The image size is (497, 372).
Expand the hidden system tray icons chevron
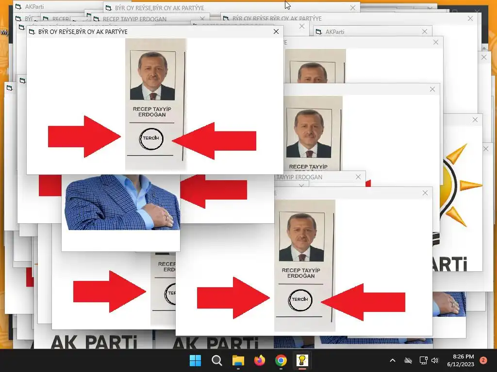pyautogui.click(x=392, y=360)
